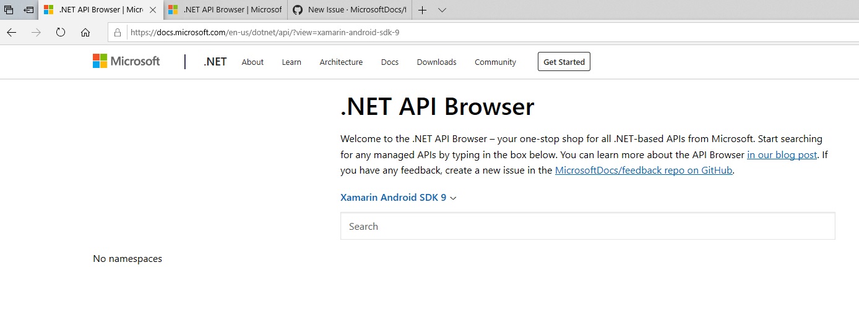Screen dimensions: 859x320
Task: Open the About menu item
Action: point(253,62)
